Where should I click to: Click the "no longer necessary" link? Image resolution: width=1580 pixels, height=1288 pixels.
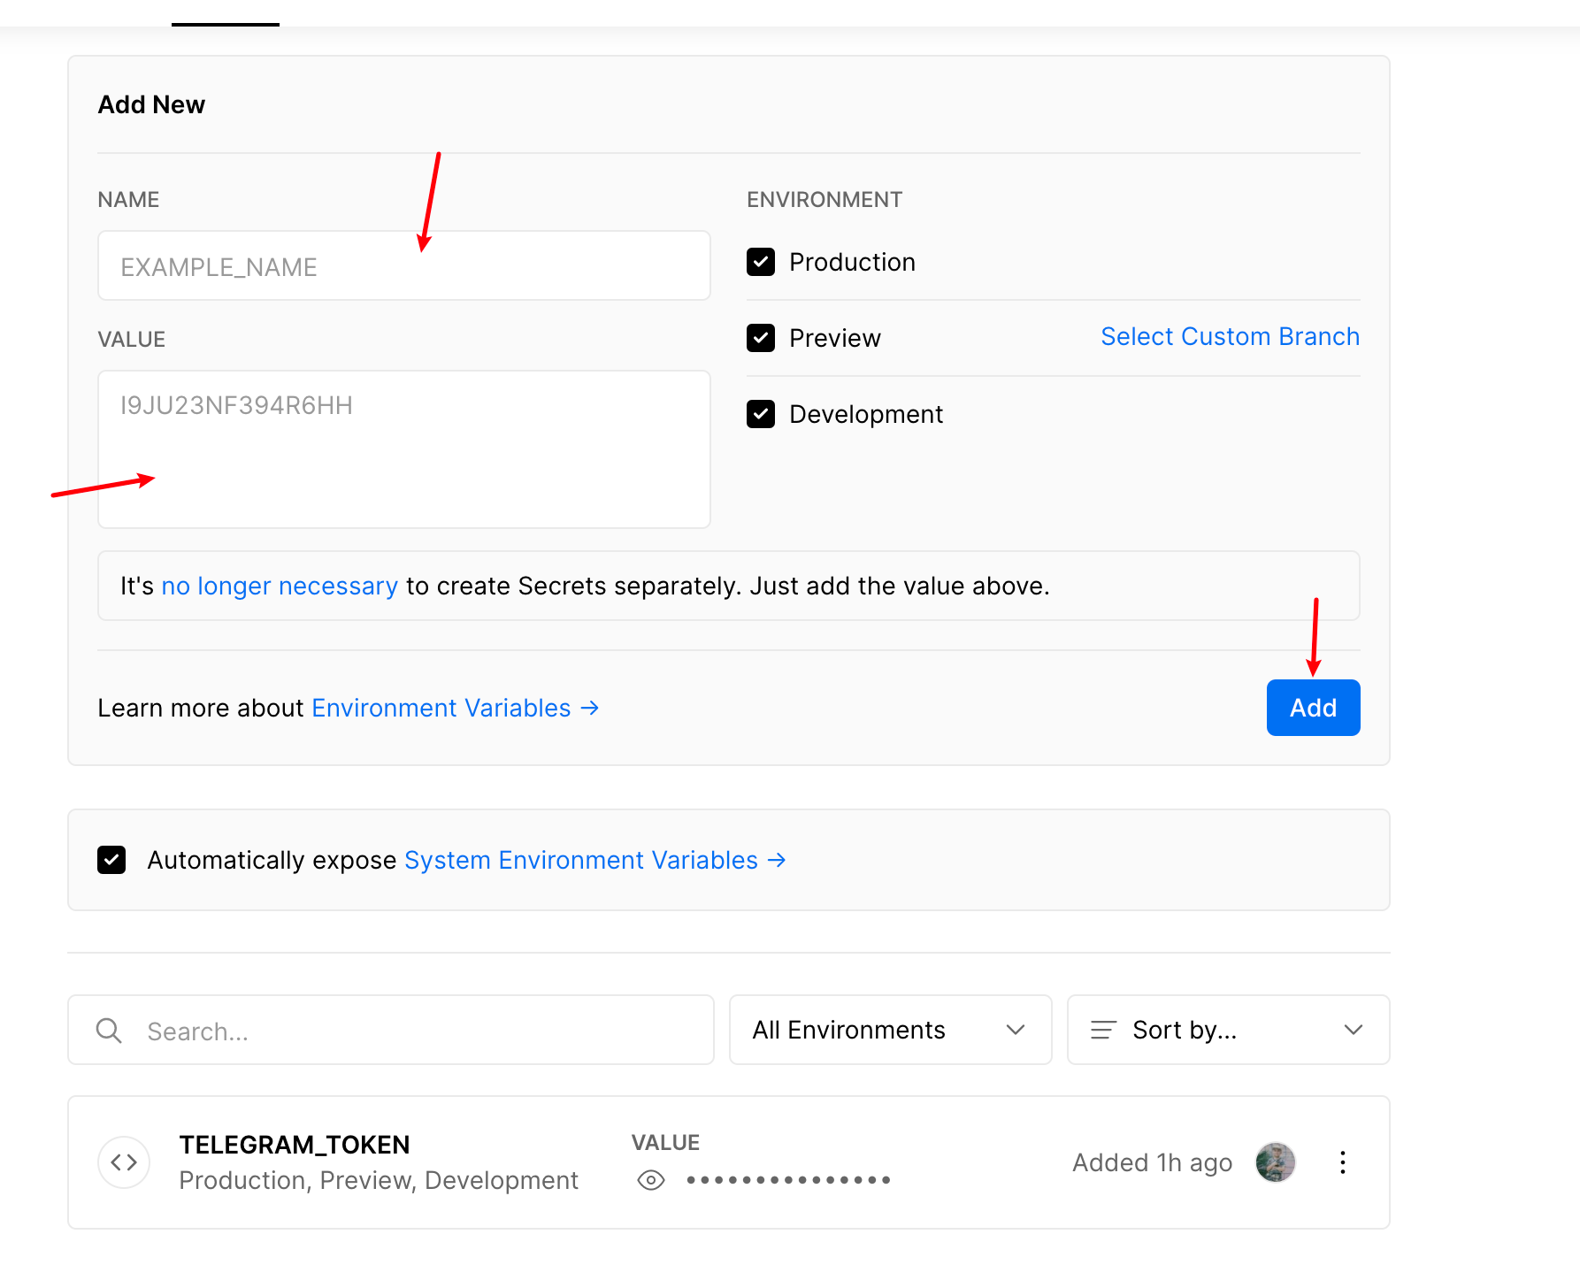280,586
